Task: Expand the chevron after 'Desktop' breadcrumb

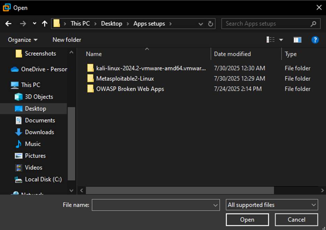Action: pyautogui.click(x=128, y=24)
